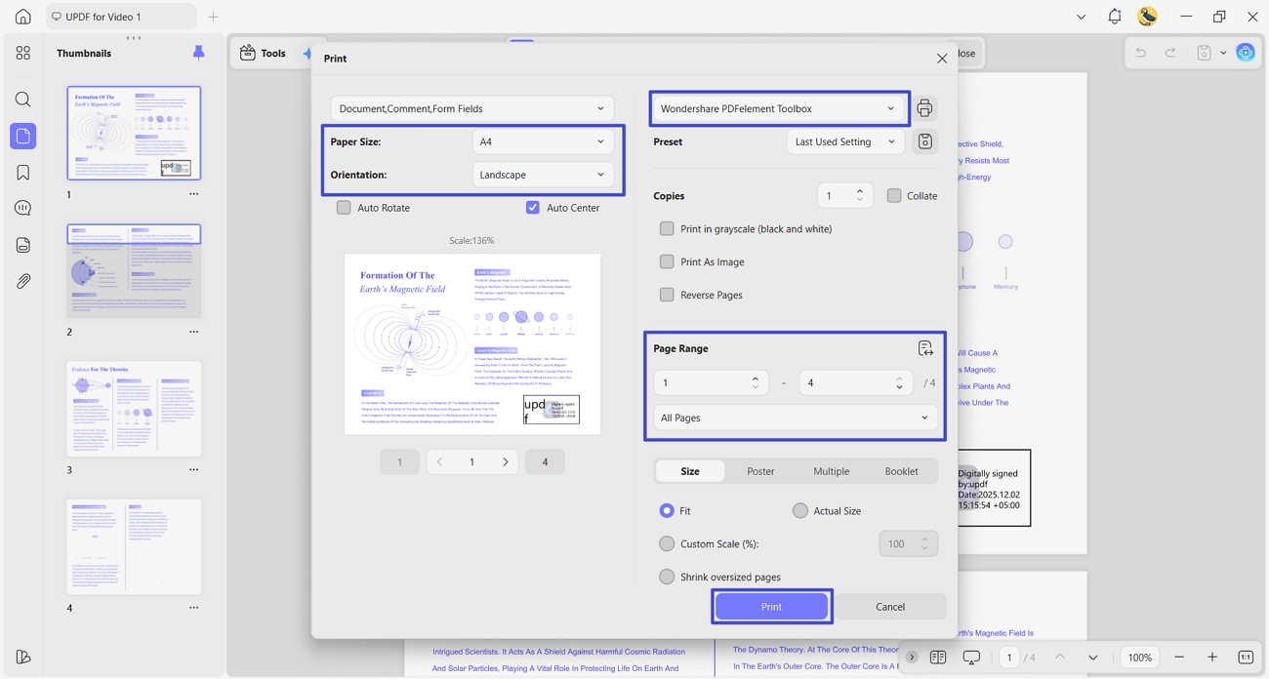1269x679 pixels.
Task: Open the Wondershare PDFelement Toolbox printer dropdown
Action: click(x=779, y=108)
